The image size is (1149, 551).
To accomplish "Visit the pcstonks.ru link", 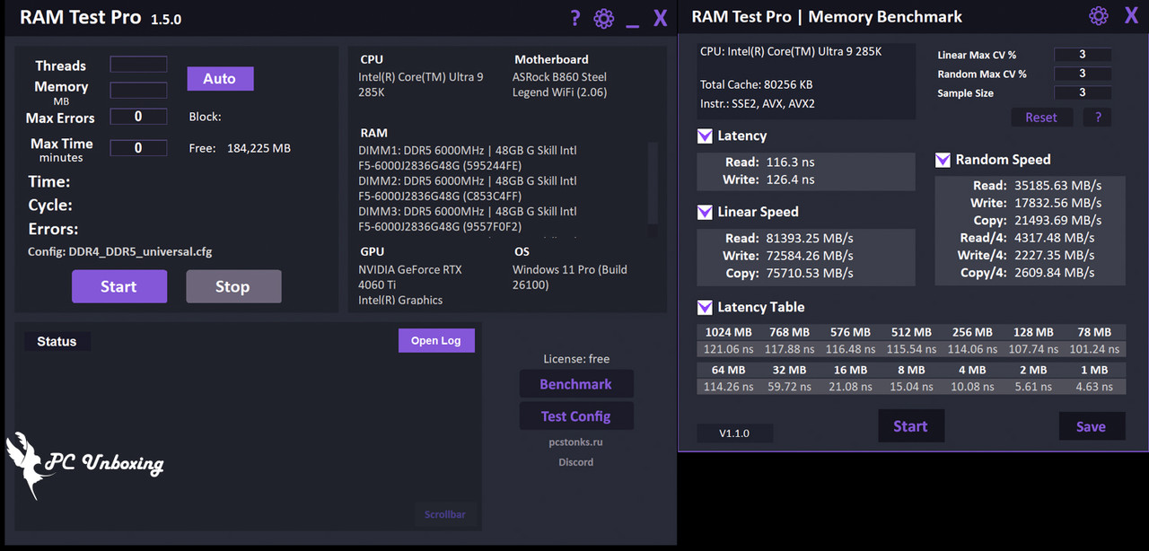I will point(575,442).
